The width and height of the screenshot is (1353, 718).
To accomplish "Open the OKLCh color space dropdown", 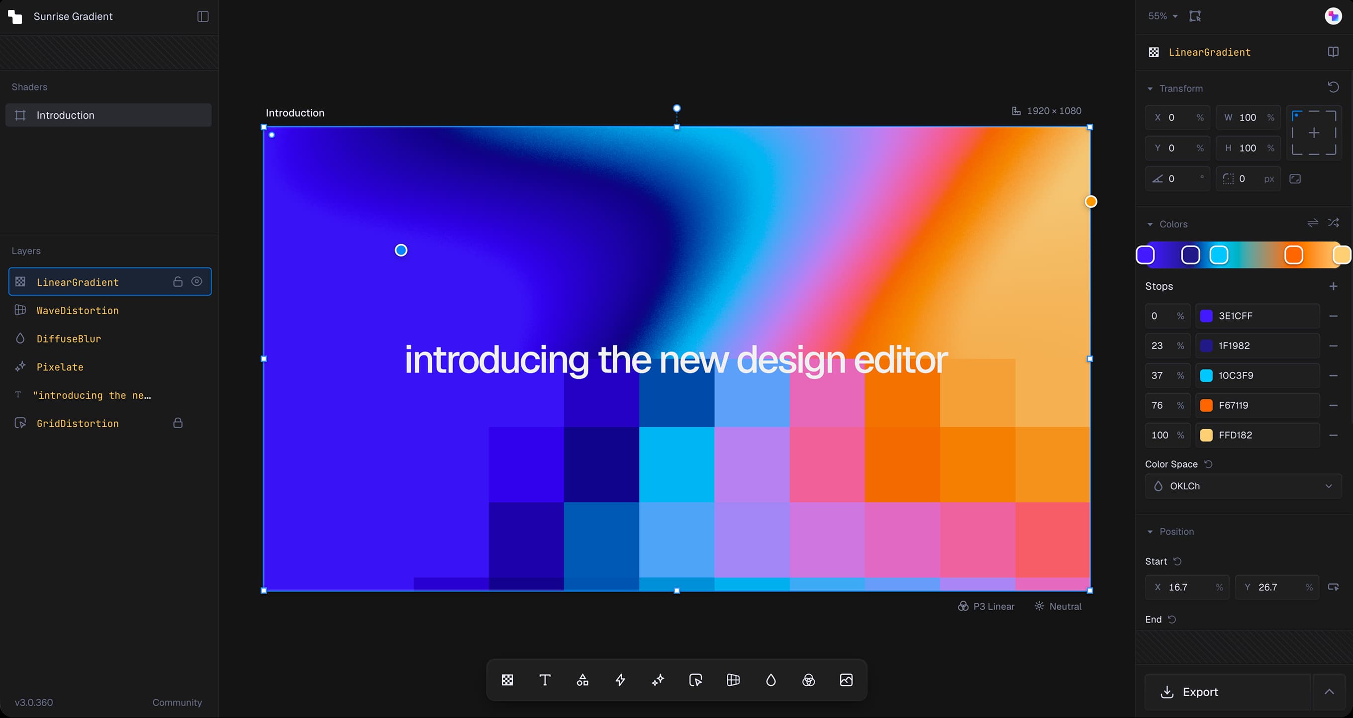I will click(x=1243, y=486).
